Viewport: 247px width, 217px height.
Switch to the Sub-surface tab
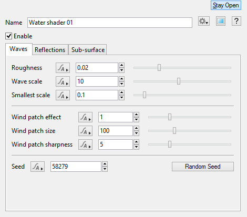point(88,50)
